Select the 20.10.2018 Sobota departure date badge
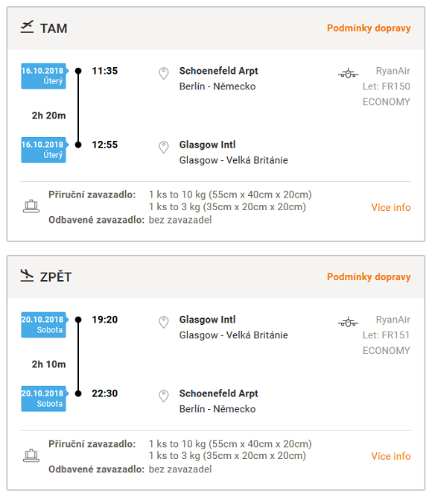This screenshot has height=497, width=429. point(45,325)
